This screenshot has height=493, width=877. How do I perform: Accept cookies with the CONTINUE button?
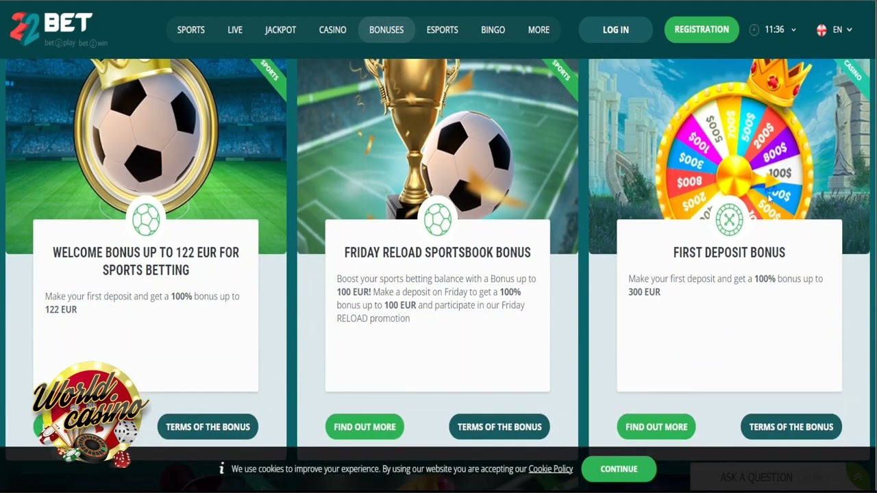[619, 469]
